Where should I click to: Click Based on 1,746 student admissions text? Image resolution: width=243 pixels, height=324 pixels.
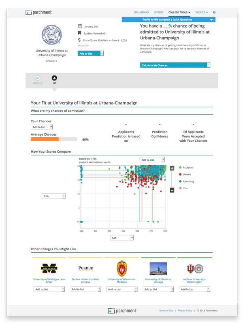click(95, 160)
